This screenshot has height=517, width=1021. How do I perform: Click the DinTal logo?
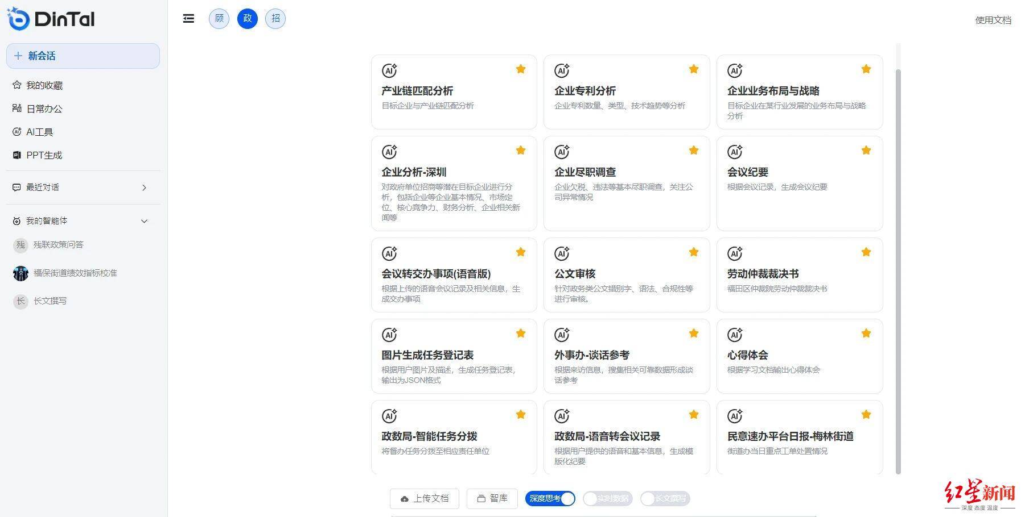click(51, 19)
